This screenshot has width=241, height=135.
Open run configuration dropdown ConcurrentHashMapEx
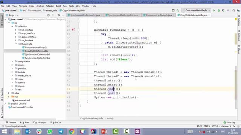click(x=196, y=10)
